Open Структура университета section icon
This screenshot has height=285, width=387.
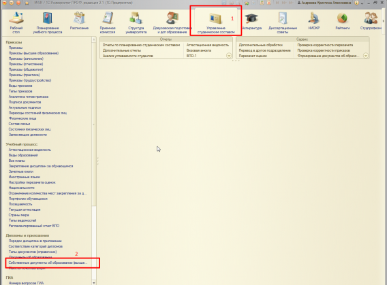[136, 22]
